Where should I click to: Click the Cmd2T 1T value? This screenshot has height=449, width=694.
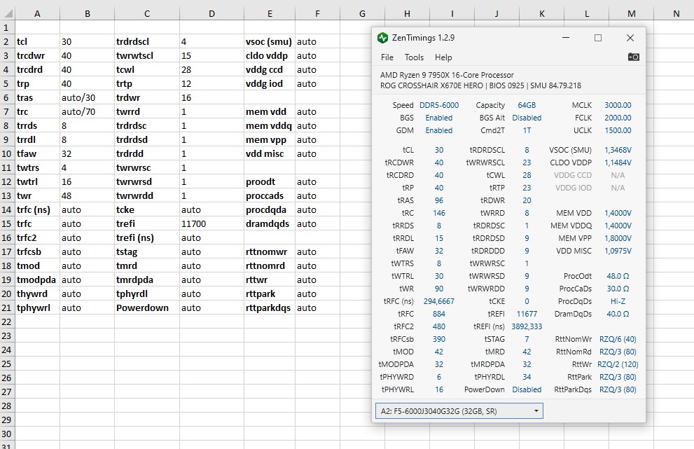(x=527, y=130)
